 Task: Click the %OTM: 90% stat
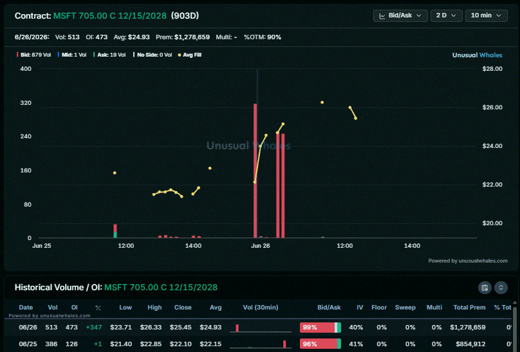(x=263, y=37)
